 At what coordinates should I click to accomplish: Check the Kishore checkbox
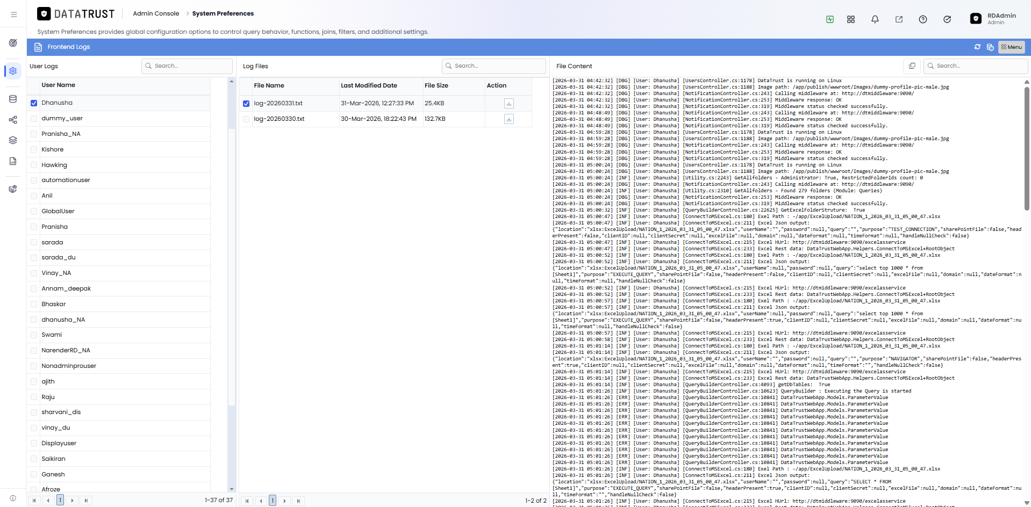point(34,150)
